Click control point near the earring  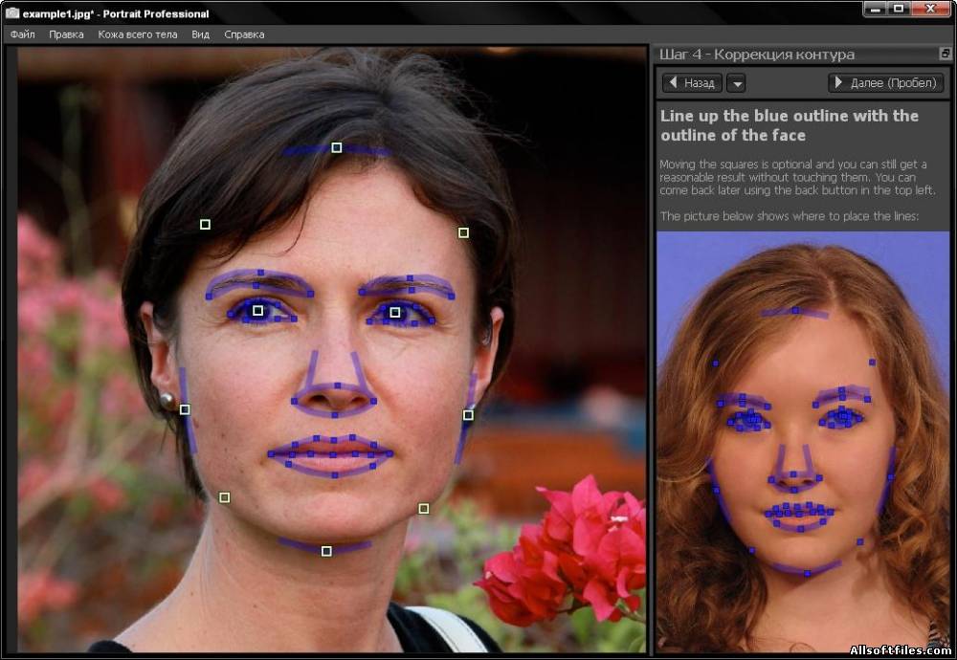pos(185,409)
